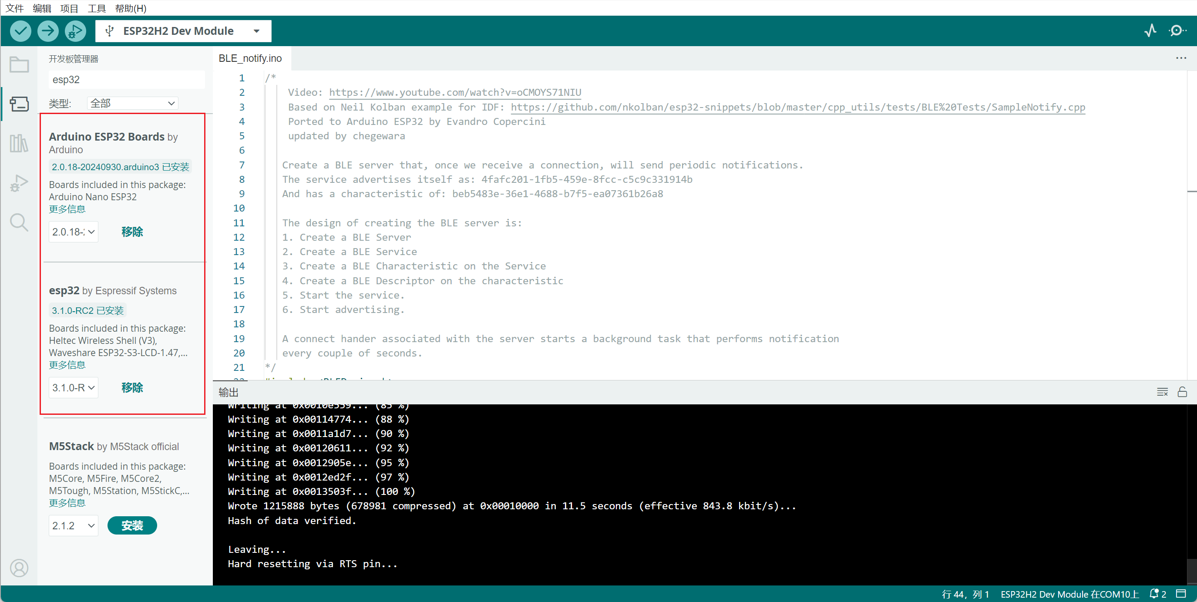
Task: Open the Serial Plotter
Action: tap(1150, 31)
